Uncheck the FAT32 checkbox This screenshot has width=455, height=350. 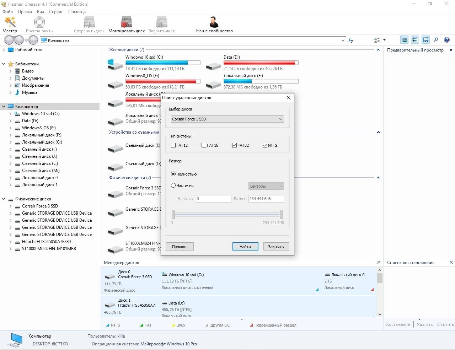[234, 145]
